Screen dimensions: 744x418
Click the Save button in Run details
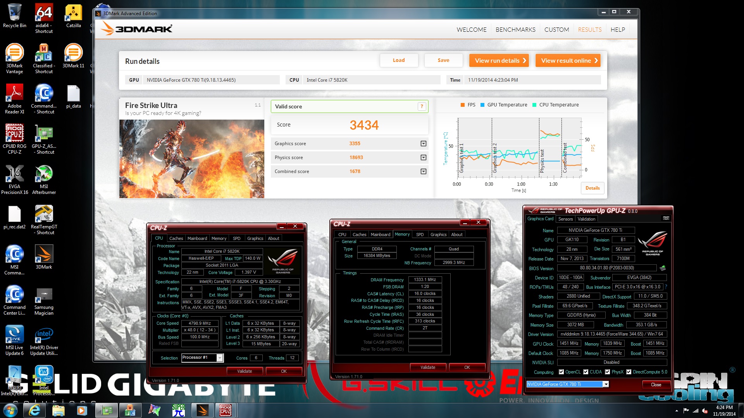[443, 60]
